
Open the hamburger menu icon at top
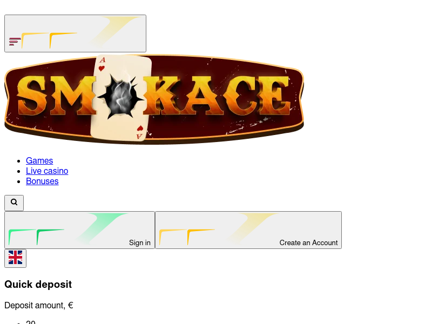15,42
